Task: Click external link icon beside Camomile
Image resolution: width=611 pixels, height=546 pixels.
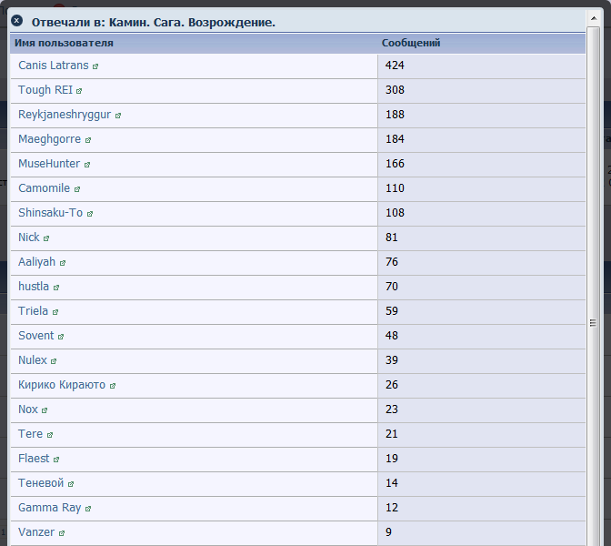Action: (x=77, y=189)
